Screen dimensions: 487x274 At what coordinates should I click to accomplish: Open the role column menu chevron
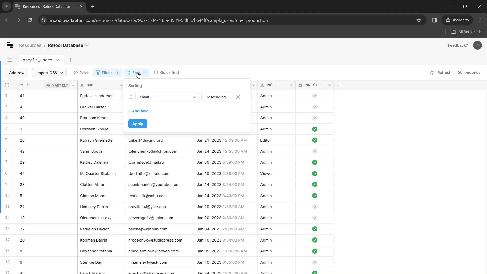pos(291,85)
